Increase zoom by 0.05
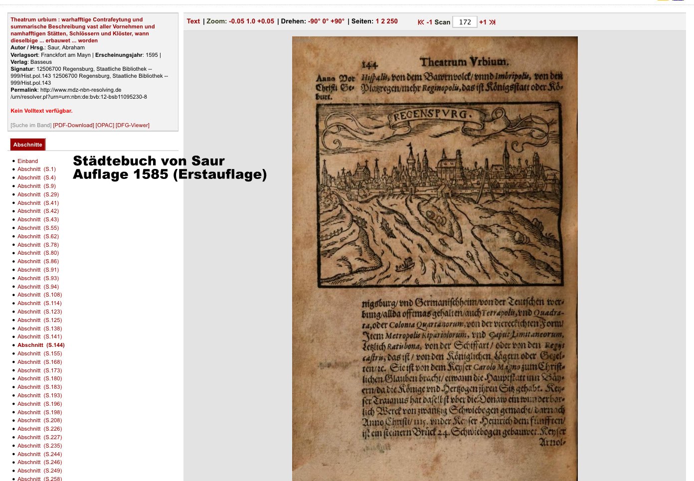The width and height of the screenshot is (694, 481). tap(266, 21)
